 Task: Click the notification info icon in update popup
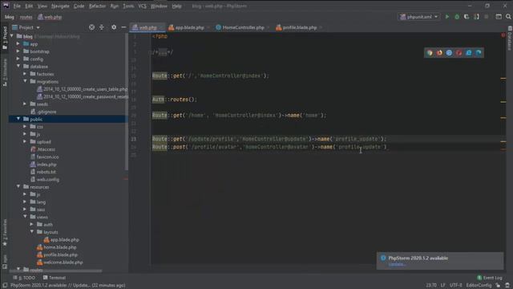coord(383,258)
